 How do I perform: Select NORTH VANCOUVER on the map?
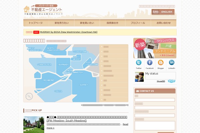(53, 49)
